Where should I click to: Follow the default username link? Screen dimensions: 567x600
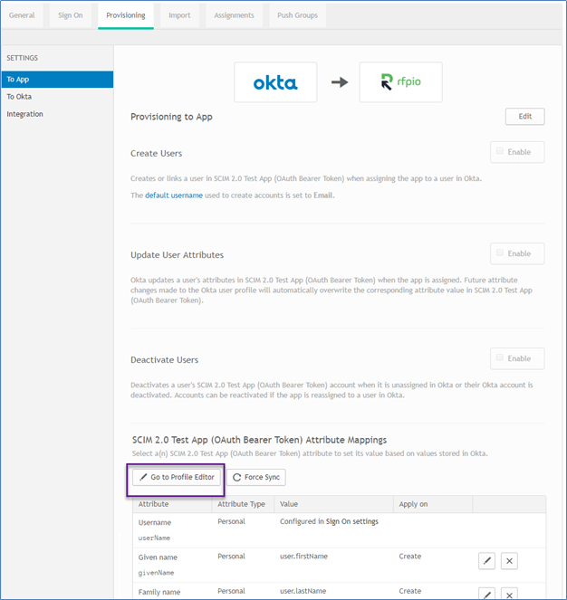[x=174, y=195]
